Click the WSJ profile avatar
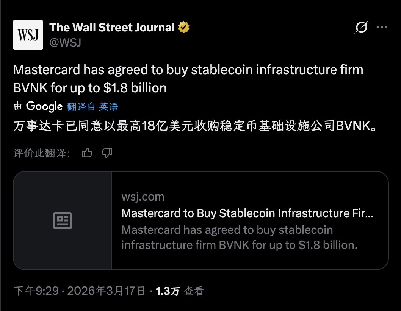This screenshot has height=311, width=401. coord(28,35)
